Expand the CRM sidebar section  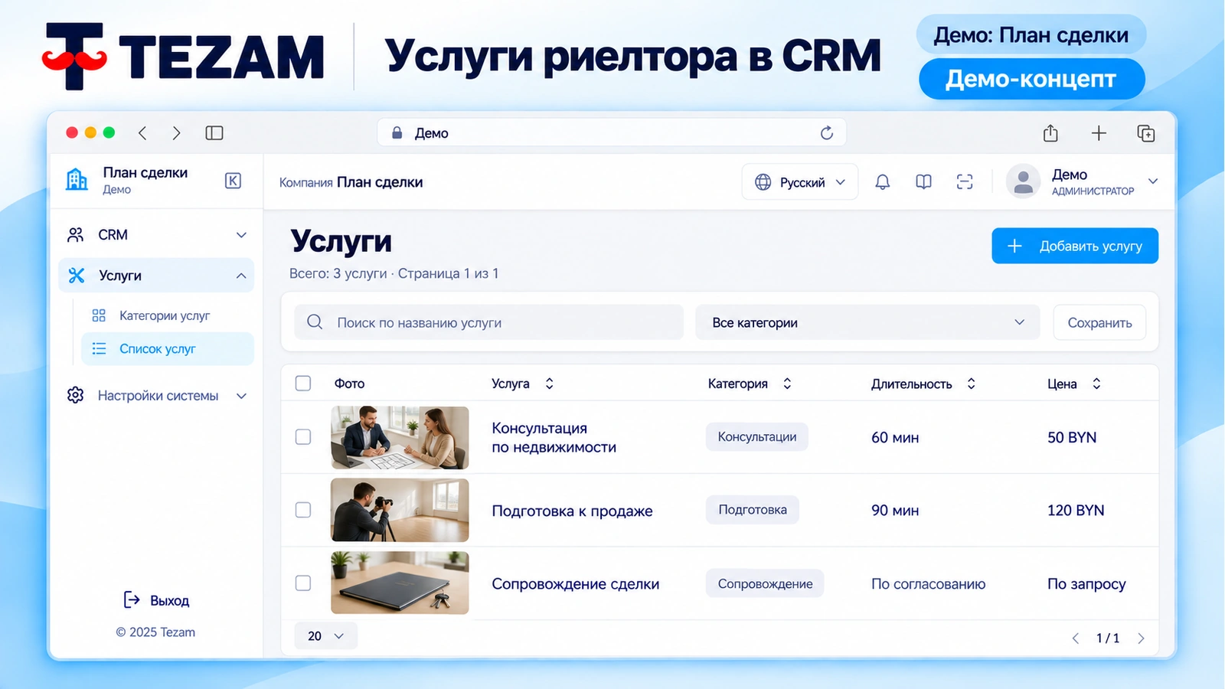[156, 235]
